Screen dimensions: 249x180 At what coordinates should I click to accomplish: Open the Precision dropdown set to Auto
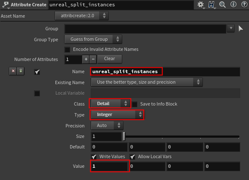click(107, 125)
